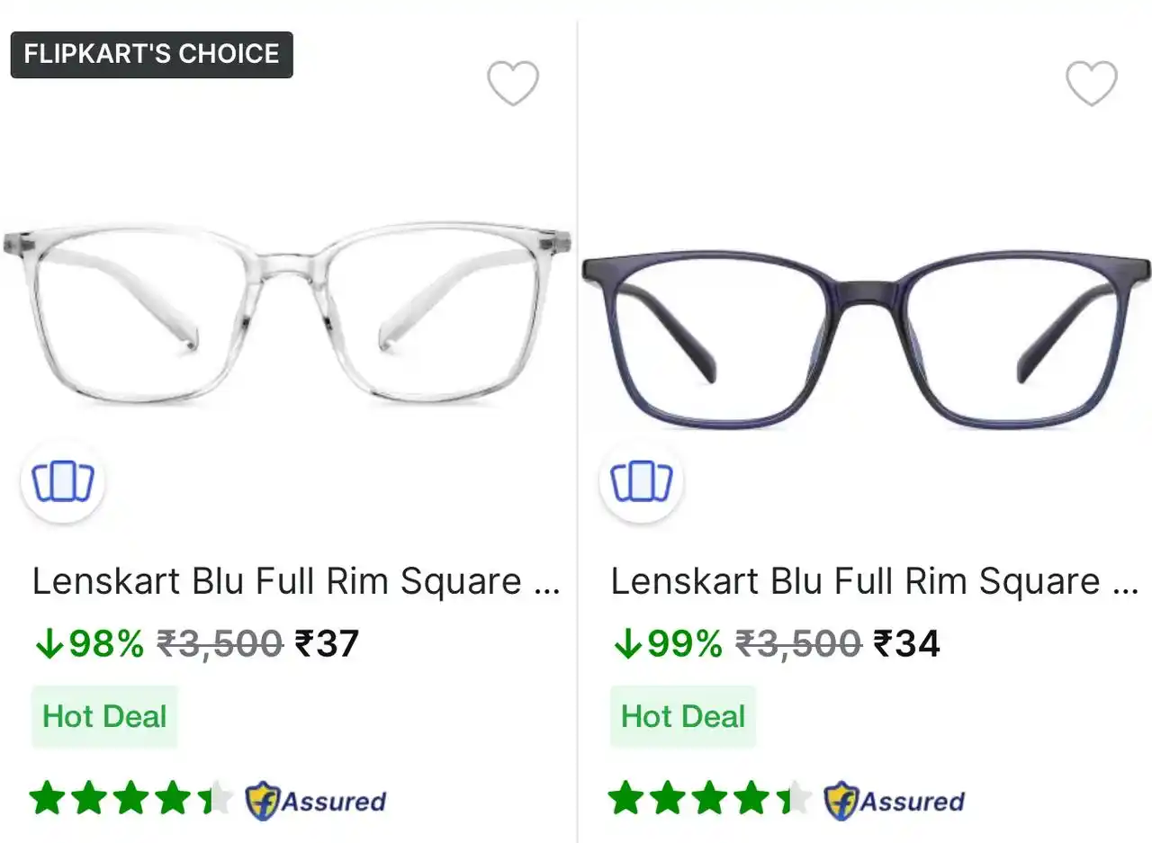Image resolution: width=1152 pixels, height=843 pixels.
Task: Click the Hot Deal tag on right product
Action: point(682,716)
